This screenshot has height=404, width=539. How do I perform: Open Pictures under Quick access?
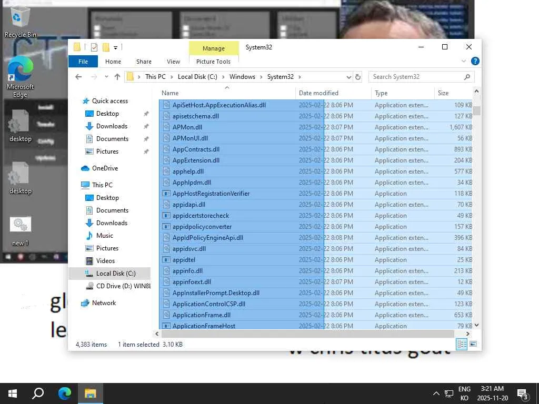point(107,151)
